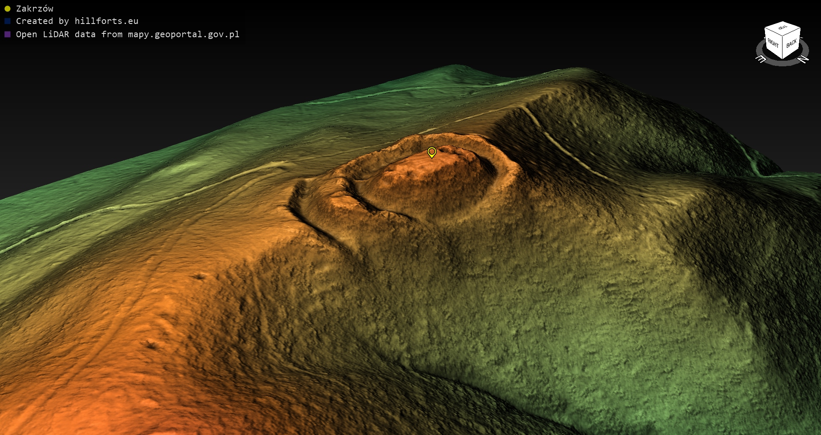Click the purple square legend marker
821x435 pixels.
(x=7, y=34)
